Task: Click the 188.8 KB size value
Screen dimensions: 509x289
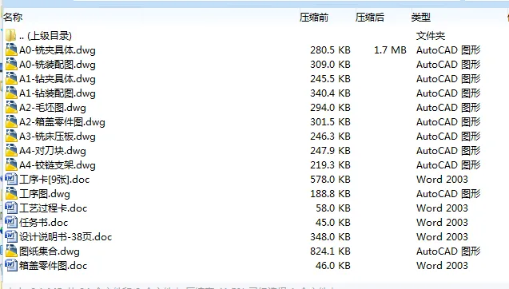Action: pyautogui.click(x=330, y=194)
